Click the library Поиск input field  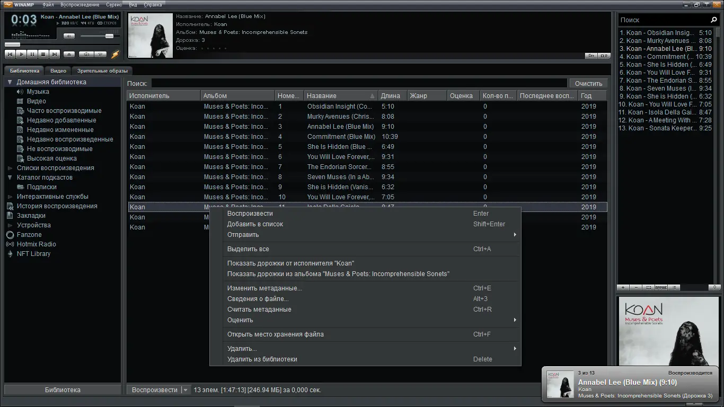(x=359, y=83)
